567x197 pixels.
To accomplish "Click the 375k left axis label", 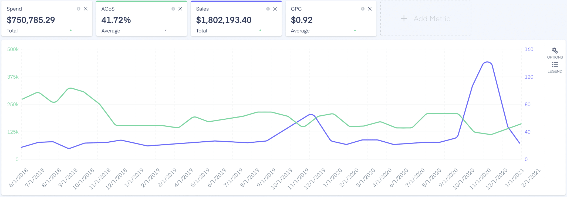I will click(13, 77).
